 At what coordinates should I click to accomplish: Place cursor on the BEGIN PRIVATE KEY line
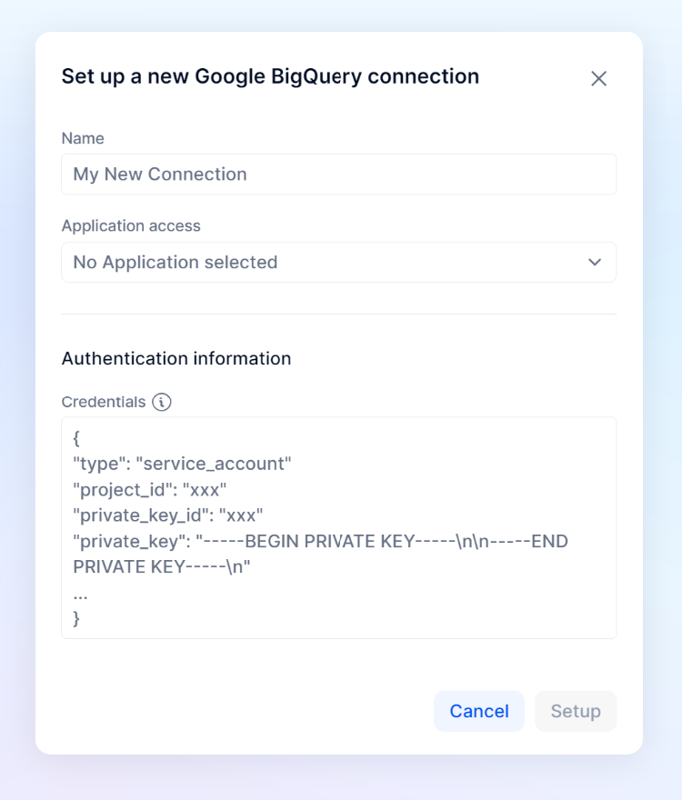[321, 541]
